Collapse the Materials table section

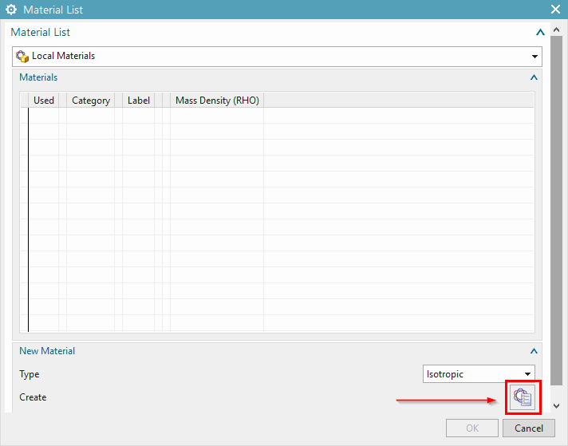(534, 78)
